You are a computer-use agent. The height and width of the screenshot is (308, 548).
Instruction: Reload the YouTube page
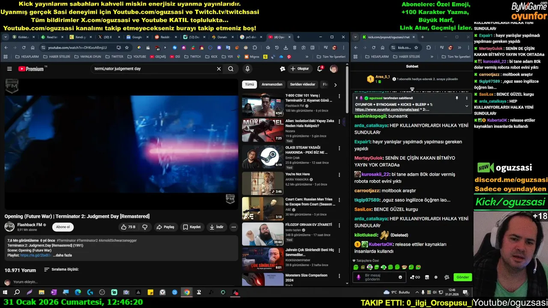[24, 47]
